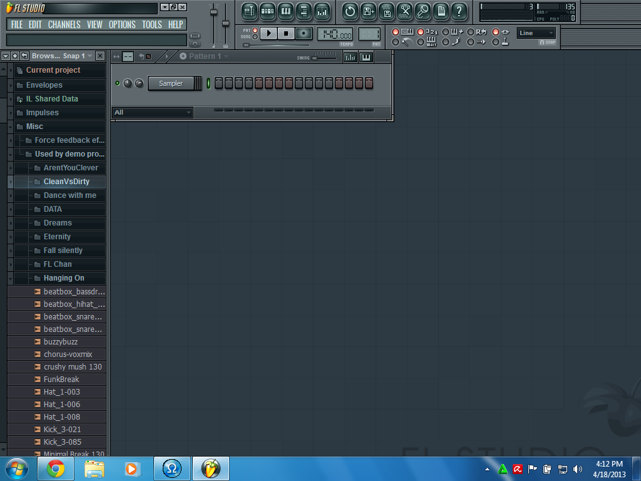
Task: Collapse the Misc folder
Action: [x=11, y=127]
